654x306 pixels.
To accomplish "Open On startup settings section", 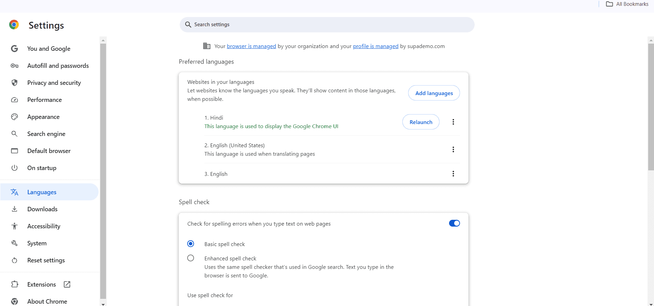I will [49, 168].
